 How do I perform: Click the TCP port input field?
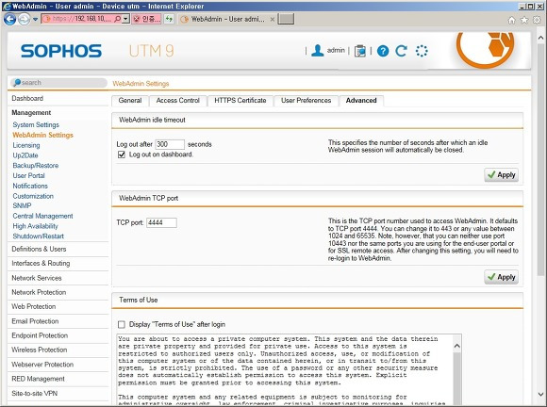coord(161,222)
